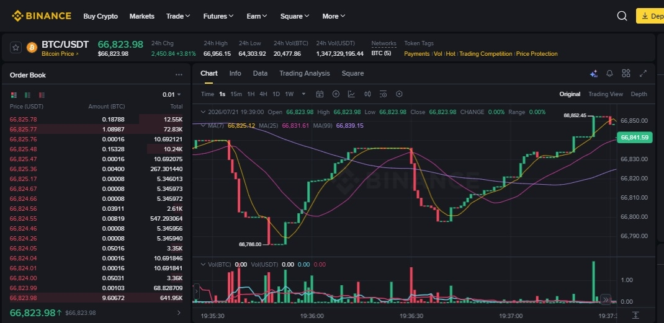Click the Trading Competition tag
The height and width of the screenshot is (323, 664).
point(486,54)
